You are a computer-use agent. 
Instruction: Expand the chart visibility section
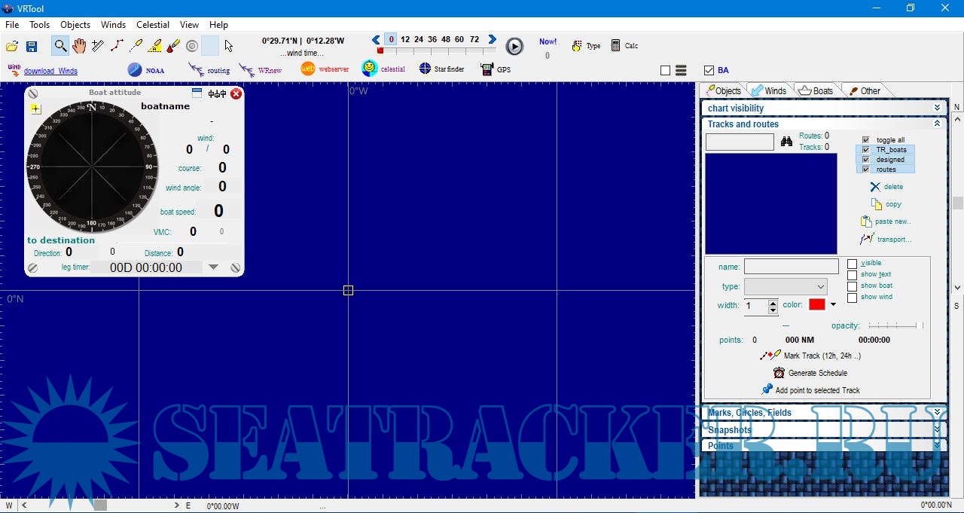coord(937,108)
